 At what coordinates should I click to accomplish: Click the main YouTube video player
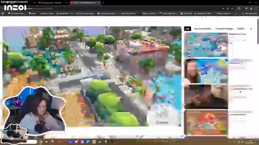point(92,76)
